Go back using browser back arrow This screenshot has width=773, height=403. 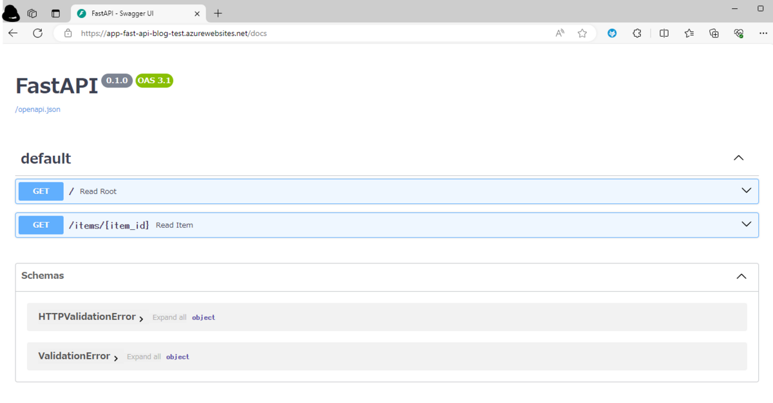[14, 33]
